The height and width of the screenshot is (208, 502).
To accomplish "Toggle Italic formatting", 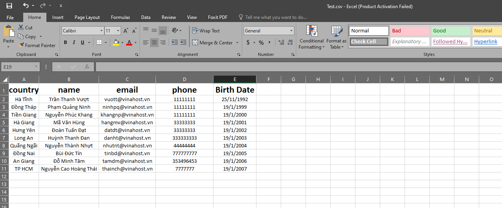I will tap(73, 42).
